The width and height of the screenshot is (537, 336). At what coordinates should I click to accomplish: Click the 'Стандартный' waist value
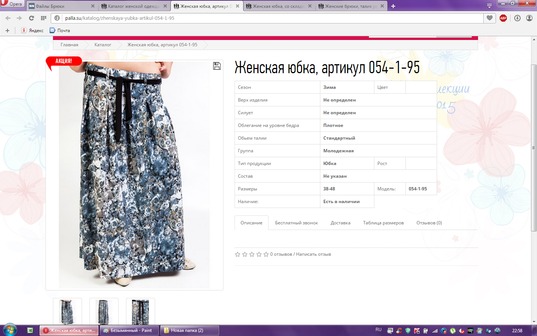coord(339,138)
